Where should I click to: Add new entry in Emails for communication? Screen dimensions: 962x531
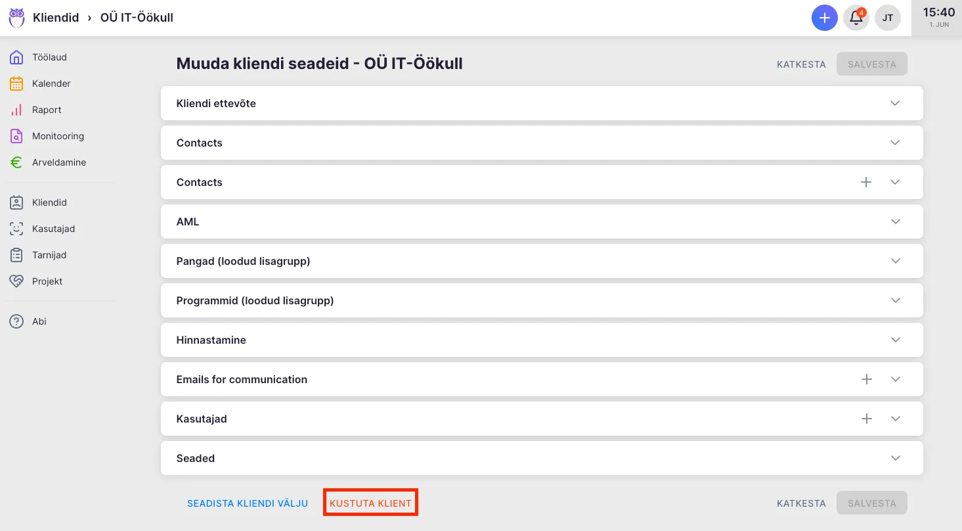[x=867, y=379]
